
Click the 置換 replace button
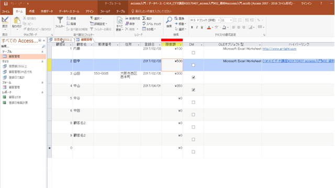click(x=179, y=19)
